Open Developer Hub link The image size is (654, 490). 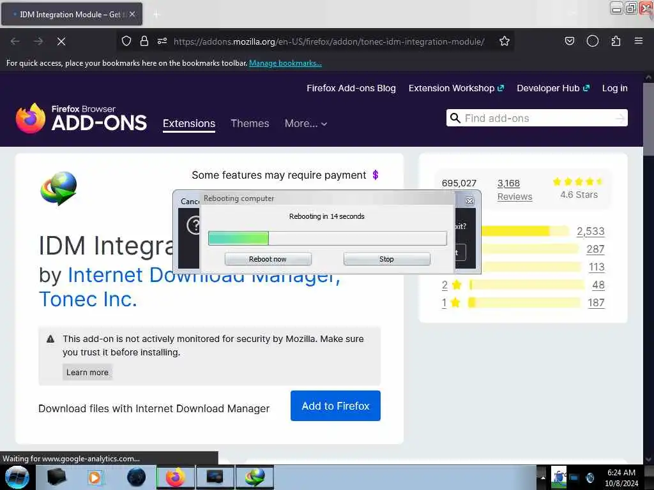coord(553,88)
